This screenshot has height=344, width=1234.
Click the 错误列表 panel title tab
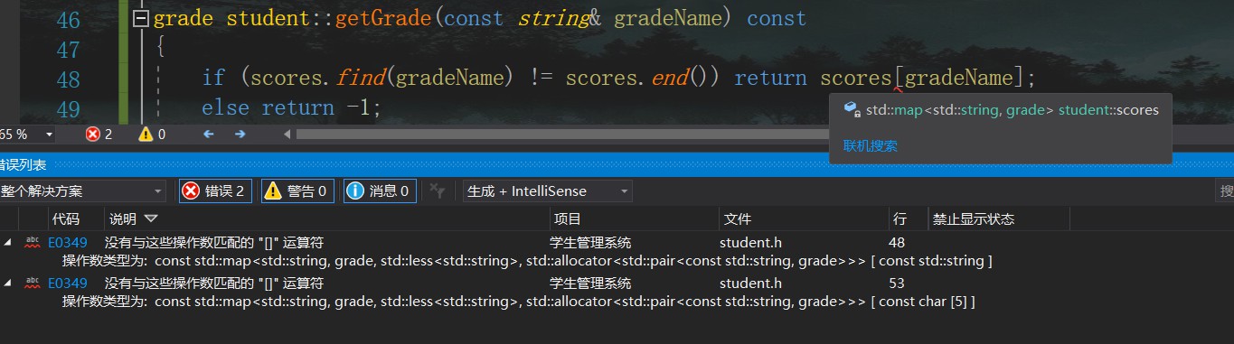[x=24, y=164]
